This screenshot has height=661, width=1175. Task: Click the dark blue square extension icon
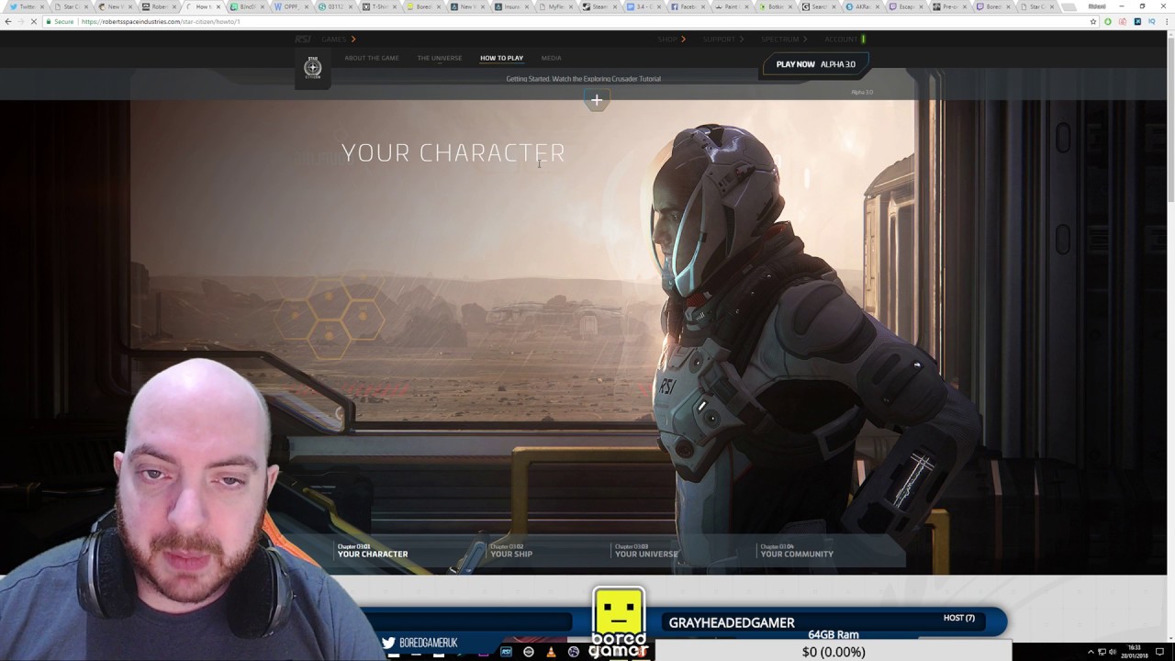1137,21
